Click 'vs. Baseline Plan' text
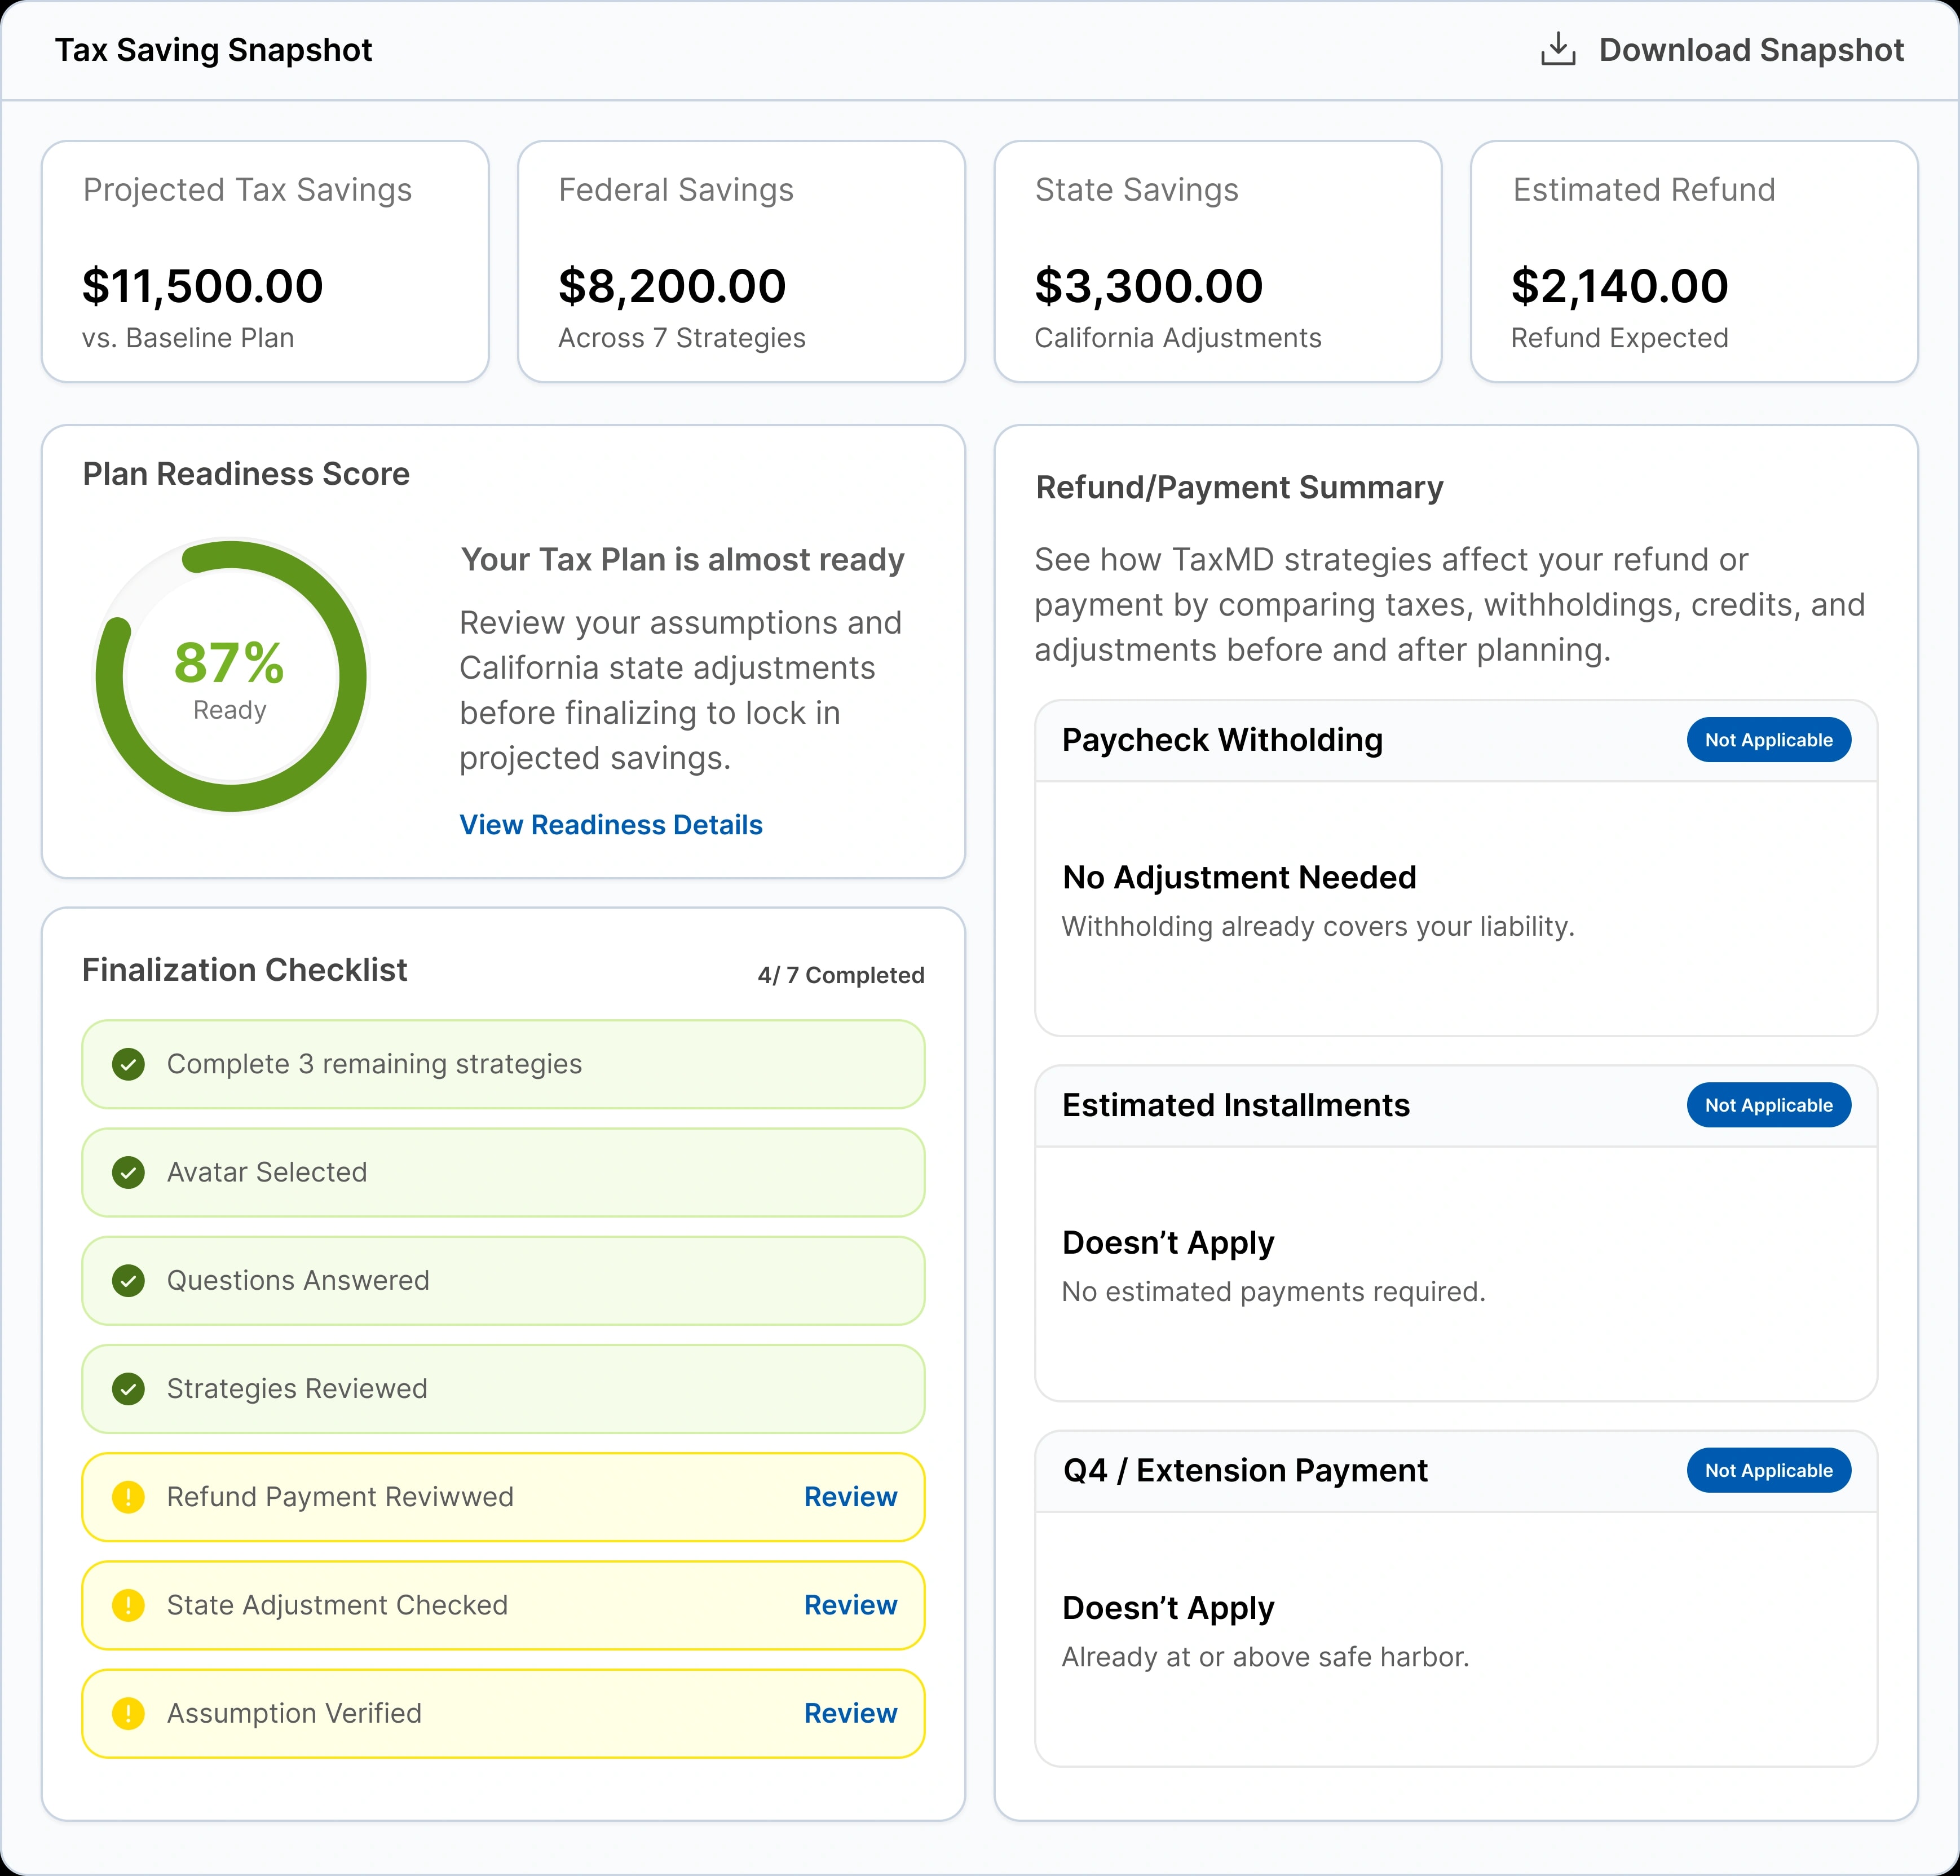Image resolution: width=1960 pixels, height=1876 pixels. pos(188,338)
